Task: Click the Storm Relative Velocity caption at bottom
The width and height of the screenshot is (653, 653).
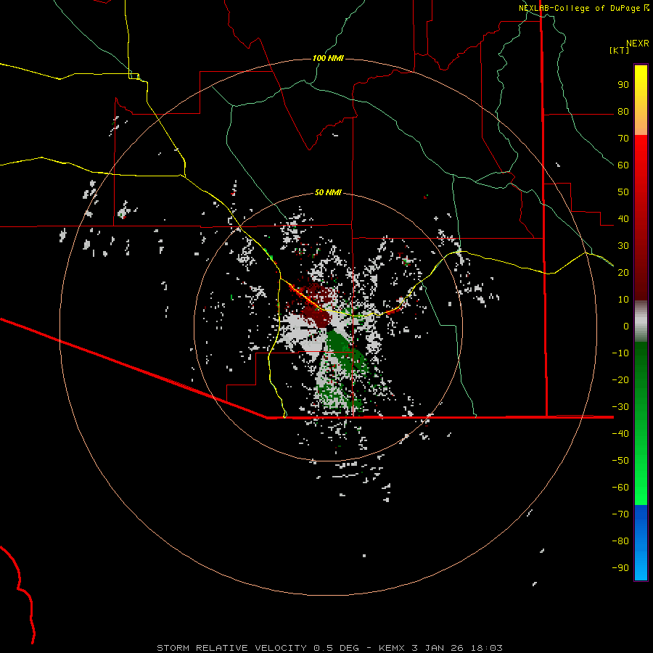Action: coord(329,648)
